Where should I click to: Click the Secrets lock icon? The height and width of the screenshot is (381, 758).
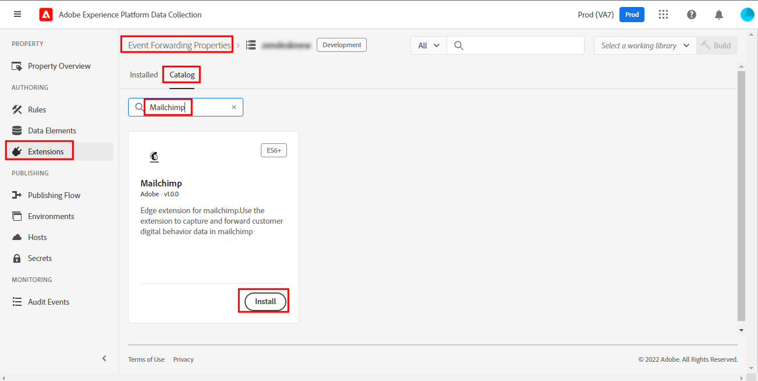[x=17, y=258]
